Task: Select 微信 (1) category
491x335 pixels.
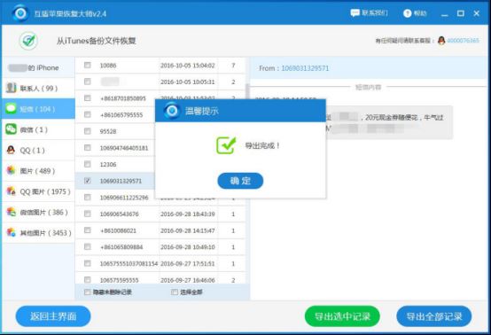Action: pos(38,129)
